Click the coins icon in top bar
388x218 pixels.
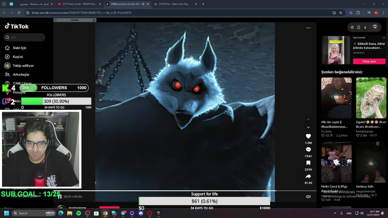352,27
